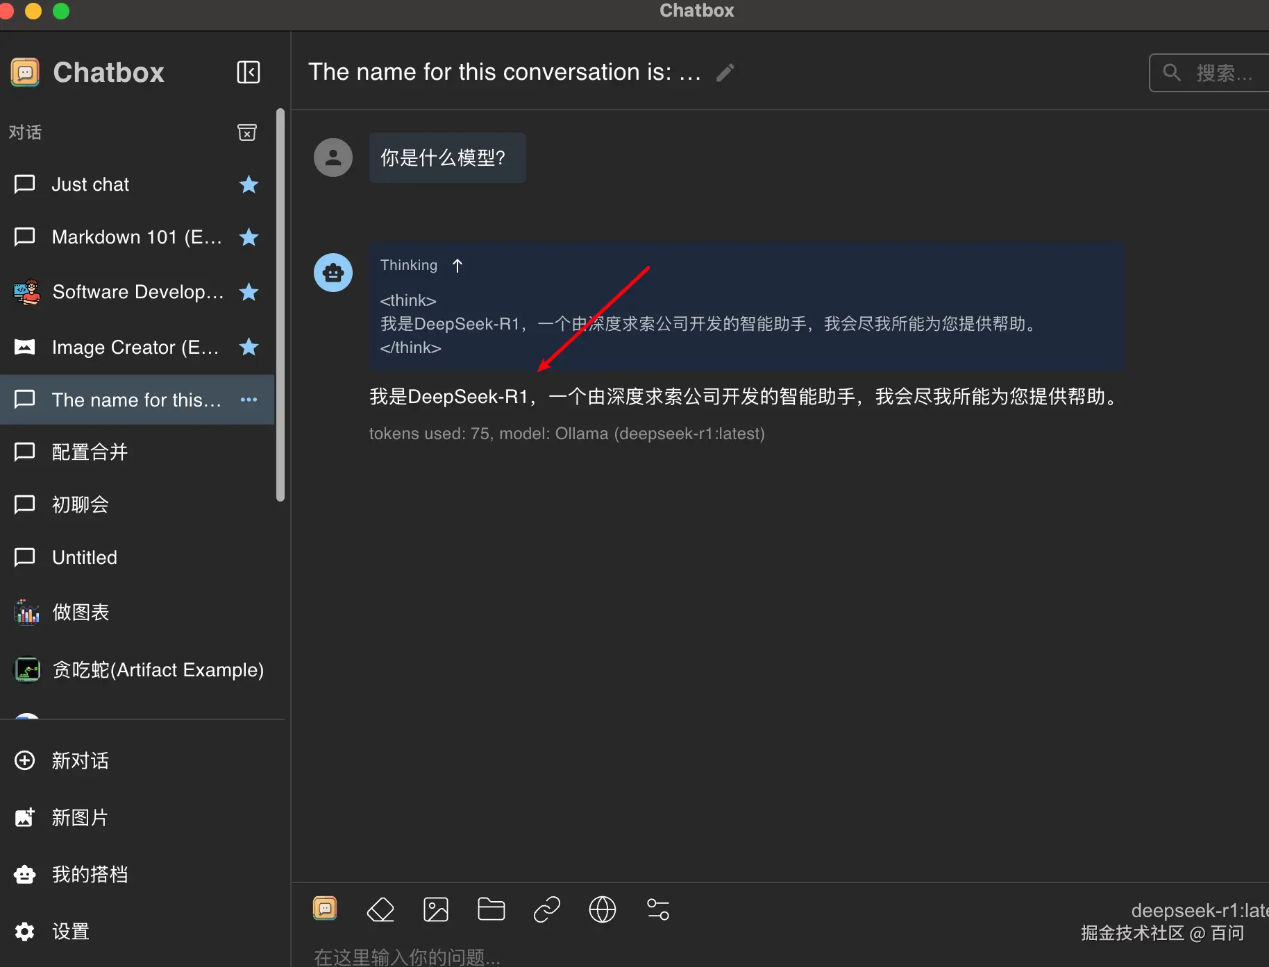Viewport: 1269px width, 967px height.
Task: Click the robot icon for 我的搭档
Action: click(25, 874)
